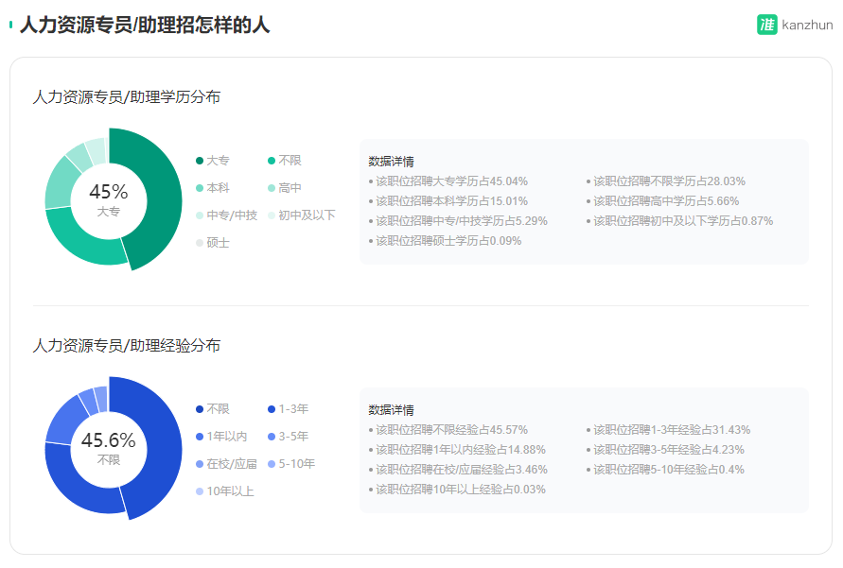Click the 45% center label of education chart
843x568 pixels.
[109, 193]
